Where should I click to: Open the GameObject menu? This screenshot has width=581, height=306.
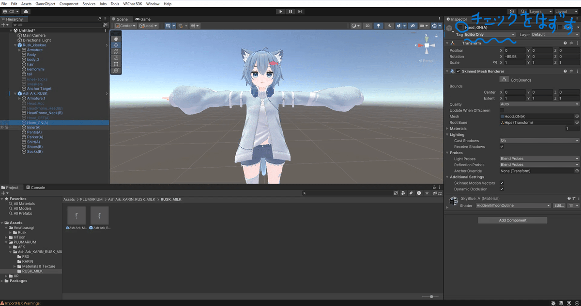(x=46, y=3)
